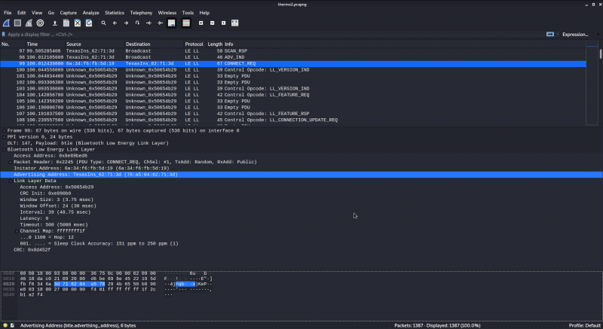Expand the Packet Header 0x2245 node
This screenshot has width=603, height=329.
11,163
